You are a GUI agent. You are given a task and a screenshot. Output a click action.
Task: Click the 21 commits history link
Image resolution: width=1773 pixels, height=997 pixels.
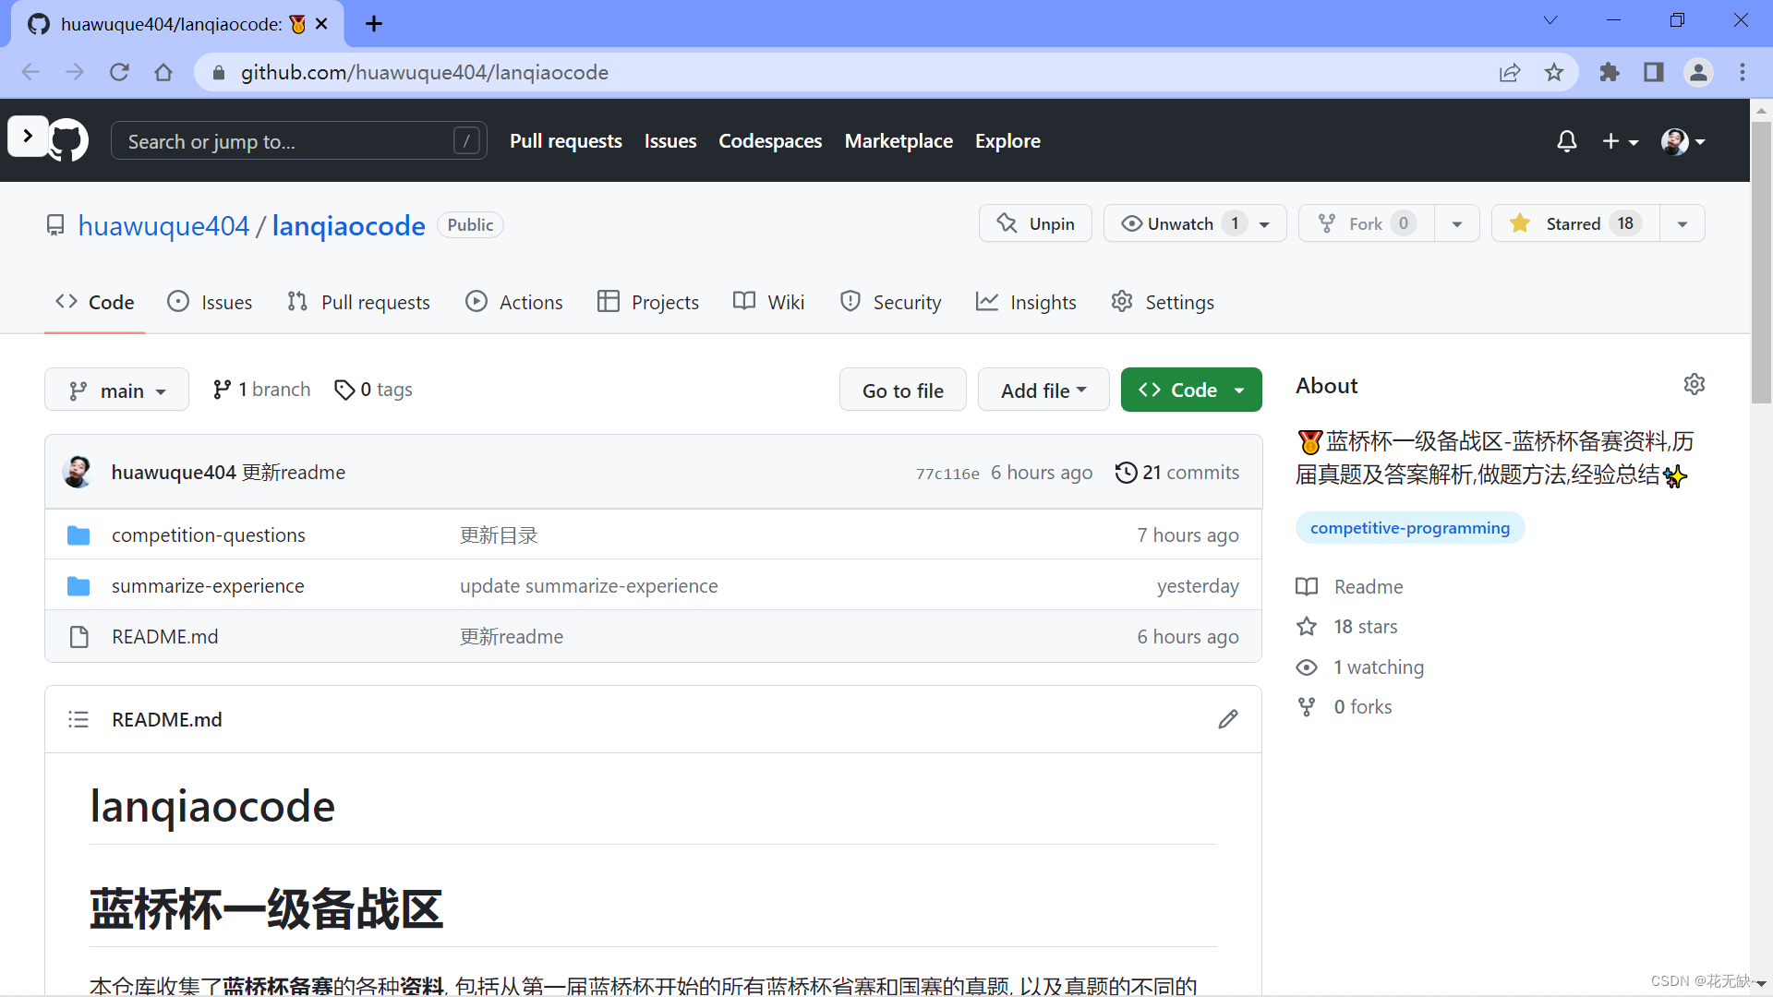1178,471
